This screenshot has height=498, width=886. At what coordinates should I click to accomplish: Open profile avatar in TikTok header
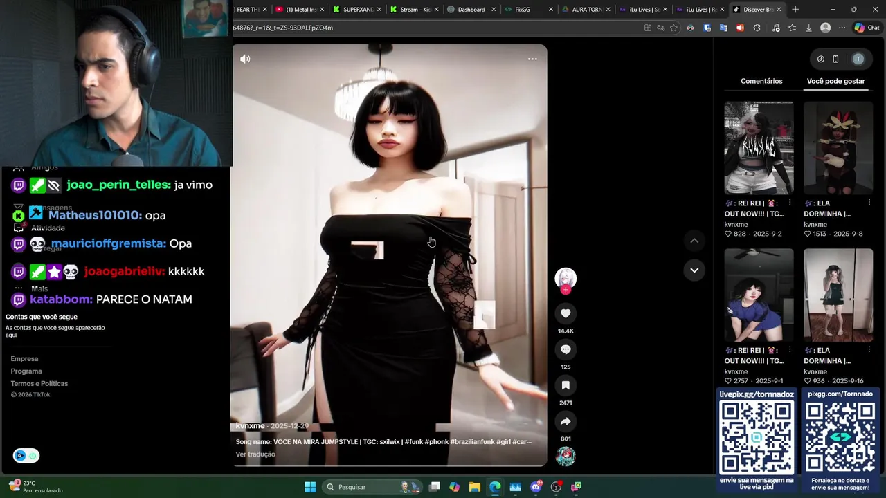point(858,59)
